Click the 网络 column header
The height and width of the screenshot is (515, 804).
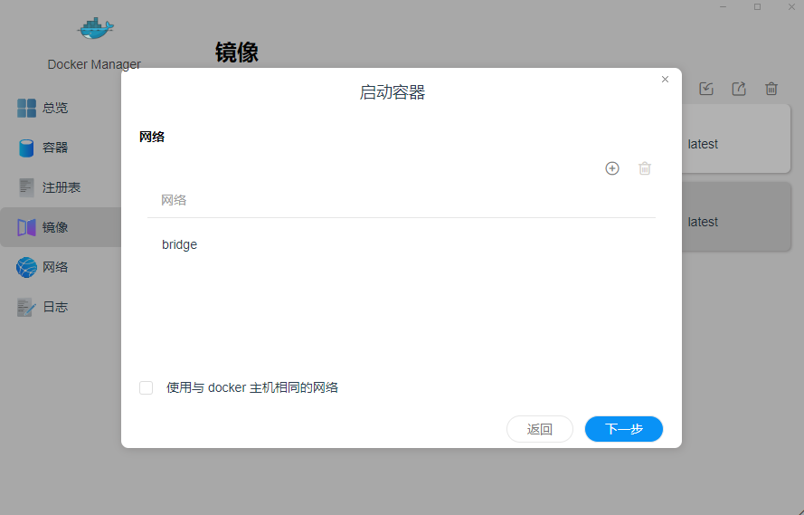175,200
